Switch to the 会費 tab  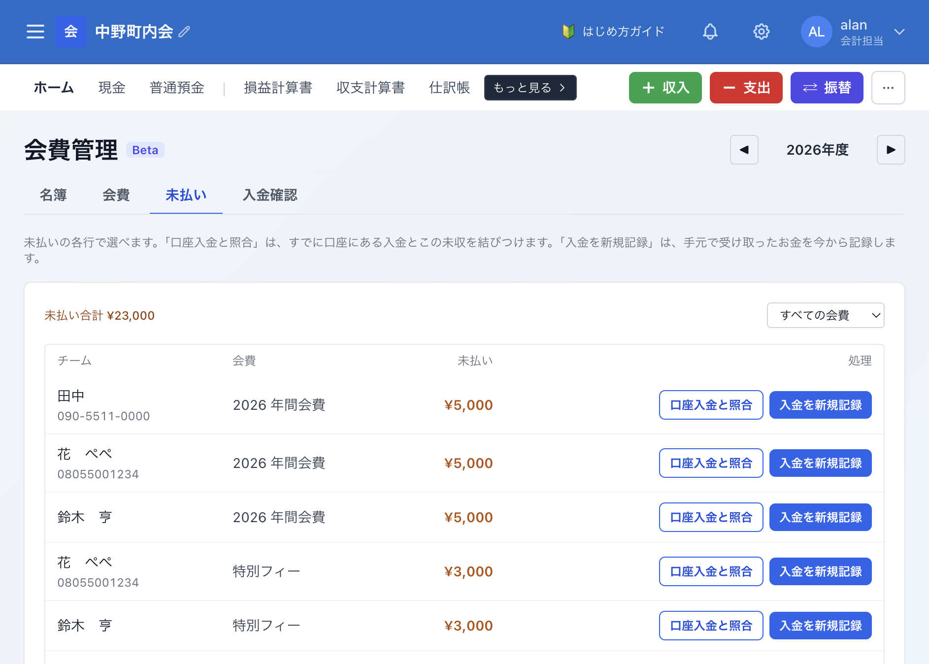[x=116, y=195]
